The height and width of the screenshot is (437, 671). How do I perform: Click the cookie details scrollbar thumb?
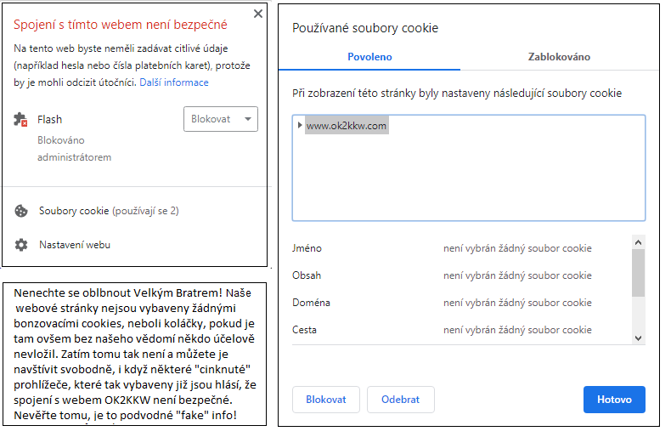coord(638,273)
